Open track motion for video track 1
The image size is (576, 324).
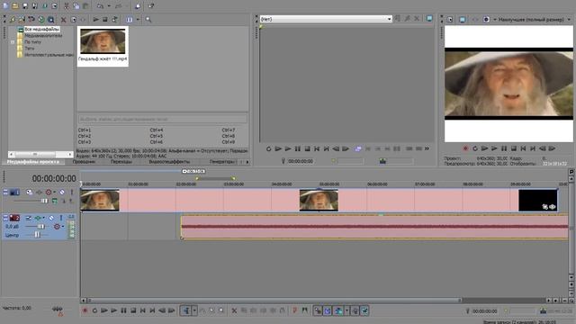[x=30, y=192]
